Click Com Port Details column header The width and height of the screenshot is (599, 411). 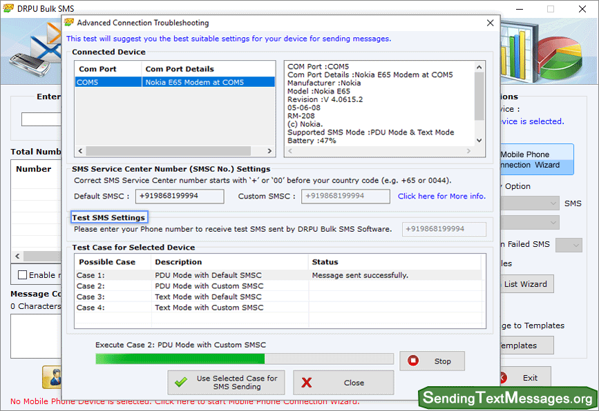(x=208, y=69)
